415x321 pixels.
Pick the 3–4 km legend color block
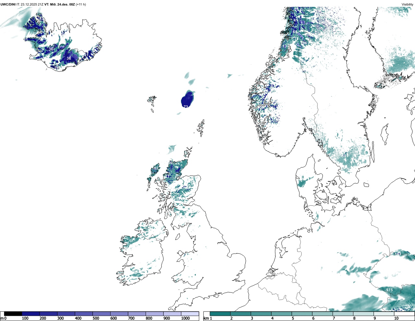point(261,314)
